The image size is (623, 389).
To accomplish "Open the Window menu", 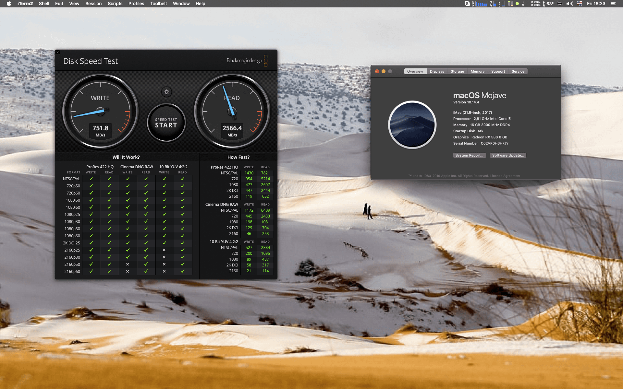I will [181, 4].
